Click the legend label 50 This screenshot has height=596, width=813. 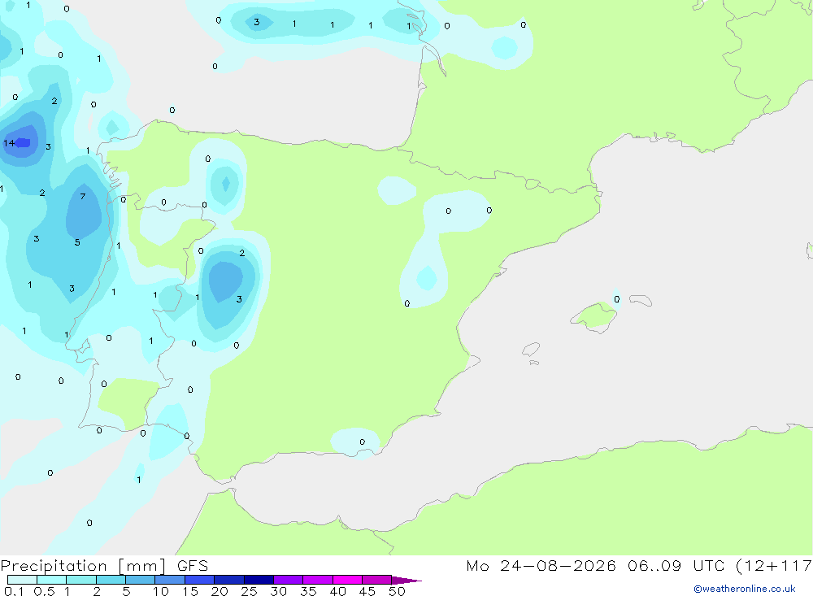coord(398,591)
